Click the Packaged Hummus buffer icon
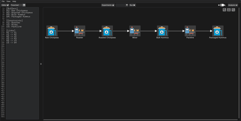 (x=218, y=31)
